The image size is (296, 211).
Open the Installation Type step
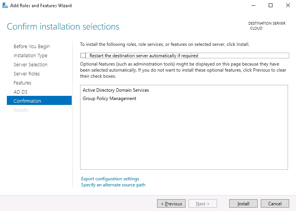pyautogui.click(x=30, y=56)
